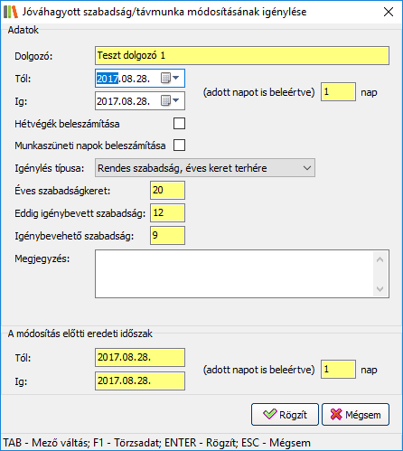Click the Megjegyzés scroll down arrow
The height and width of the screenshot is (451, 403).
tap(380, 289)
